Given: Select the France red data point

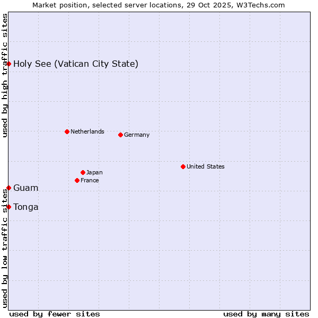Looking at the screenshot, I should coord(77,180).
